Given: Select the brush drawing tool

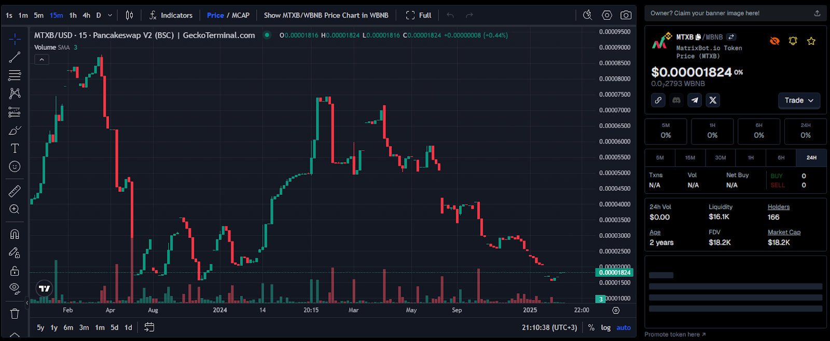Looking at the screenshot, I should coord(15,130).
